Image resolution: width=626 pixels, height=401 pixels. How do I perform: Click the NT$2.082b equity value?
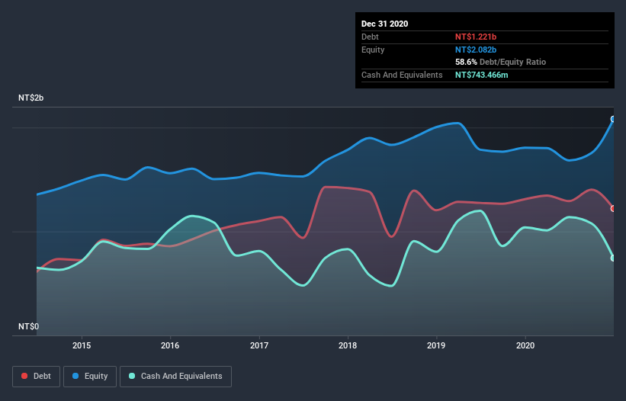point(476,50)
